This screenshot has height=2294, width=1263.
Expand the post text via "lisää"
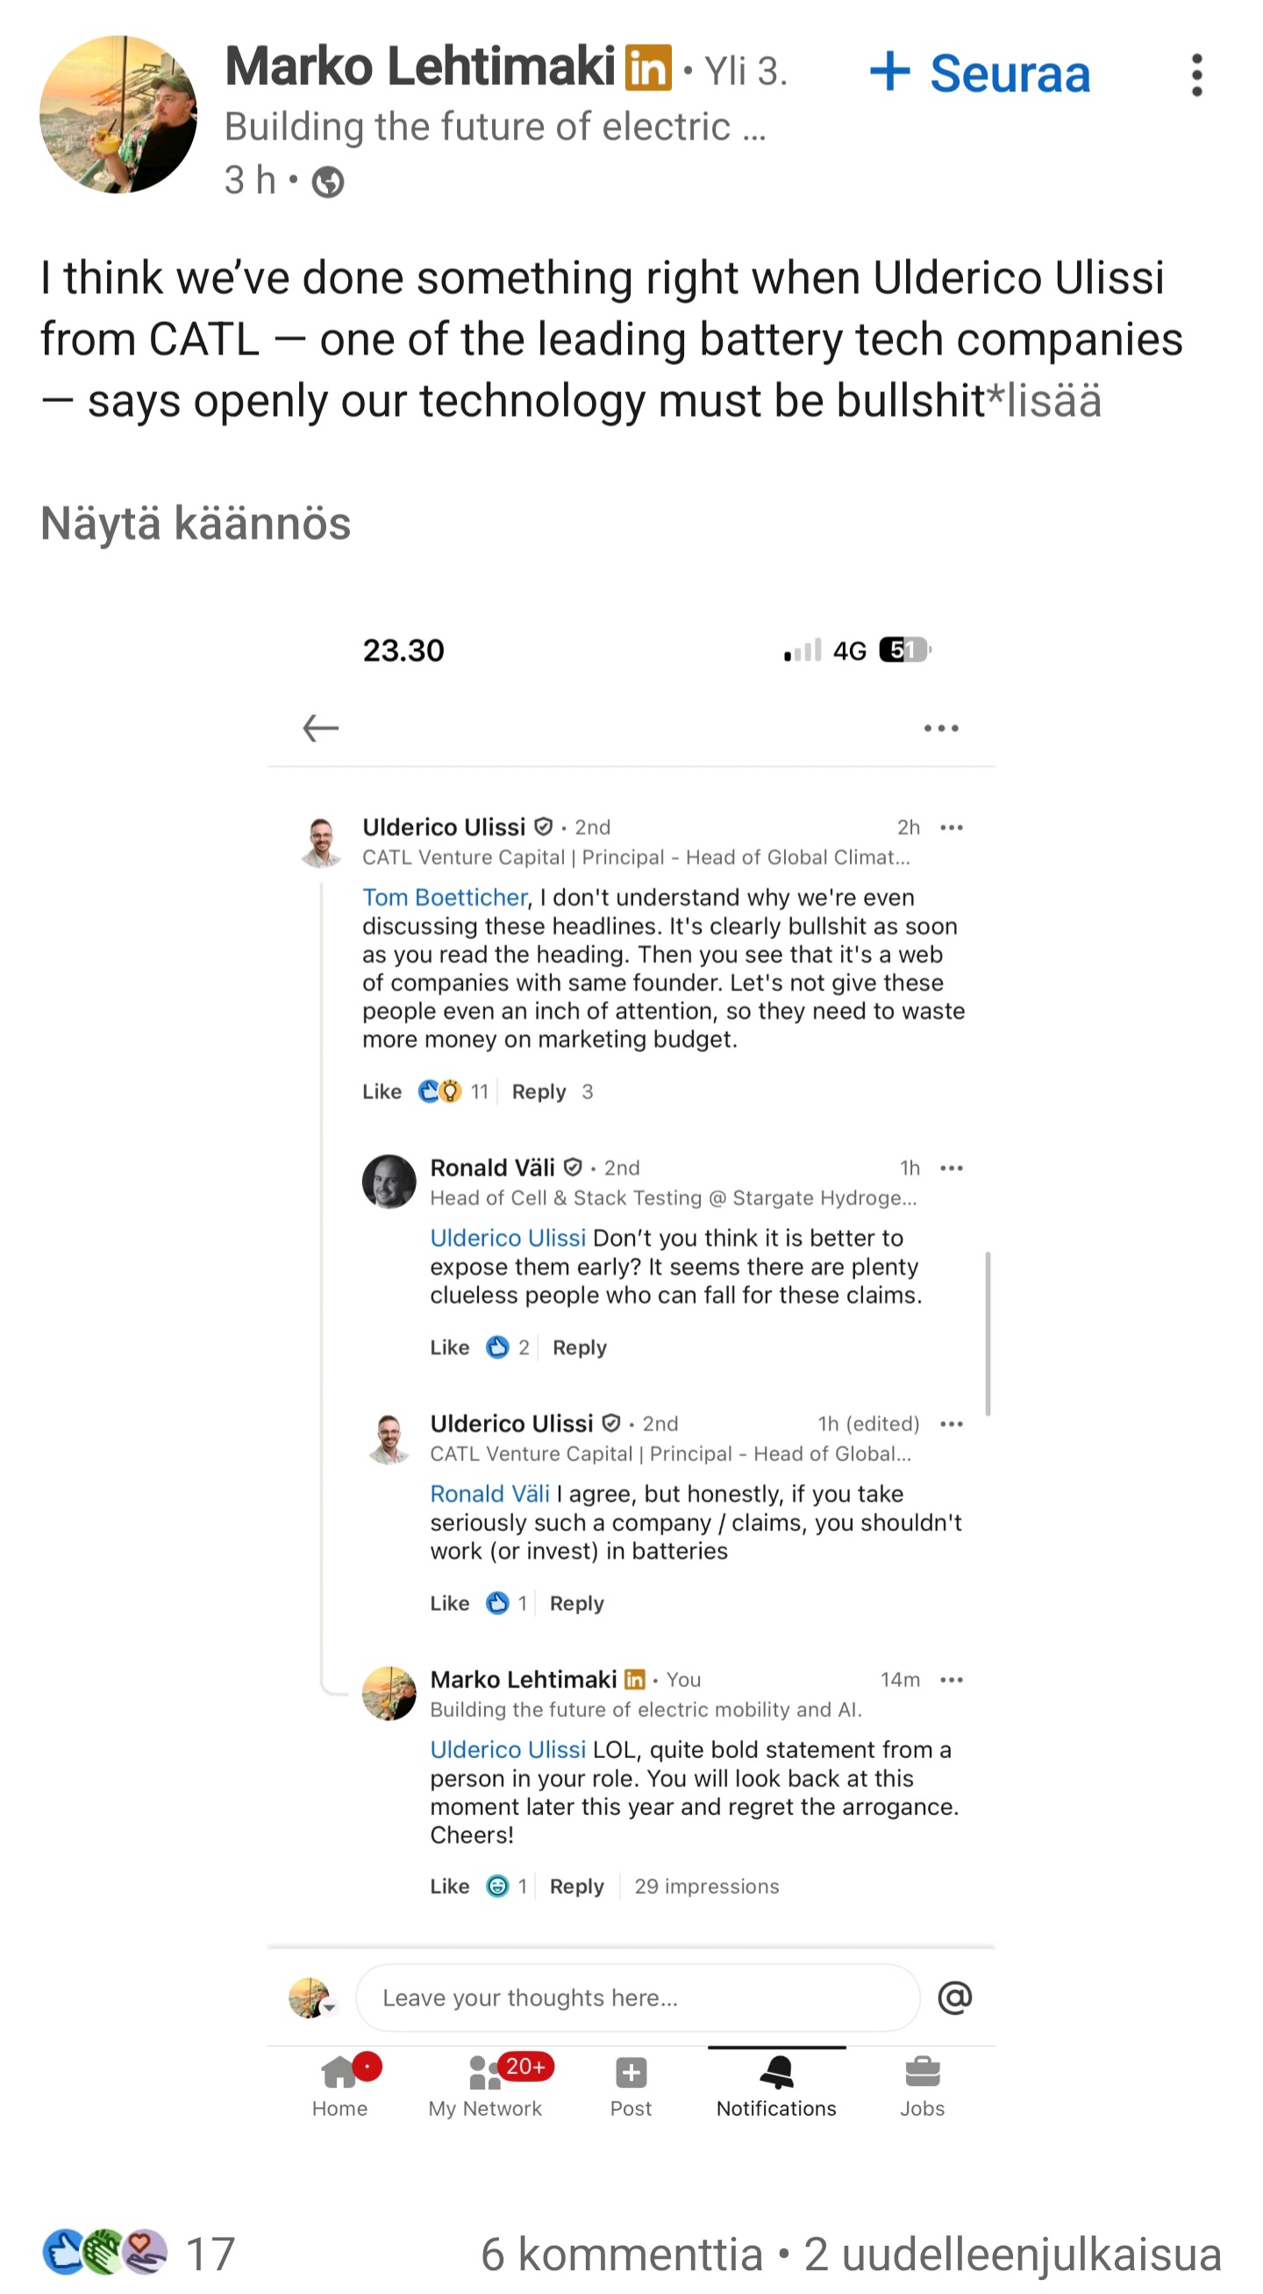point(1054,401)
